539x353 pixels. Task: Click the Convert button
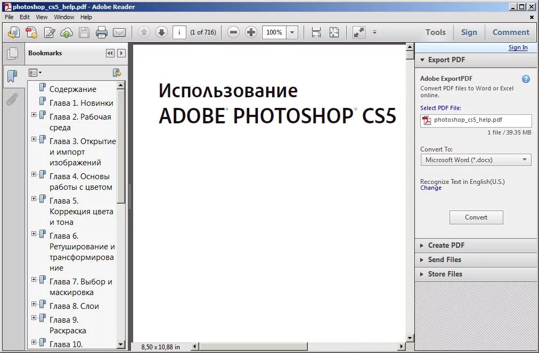tap(476, 217)
